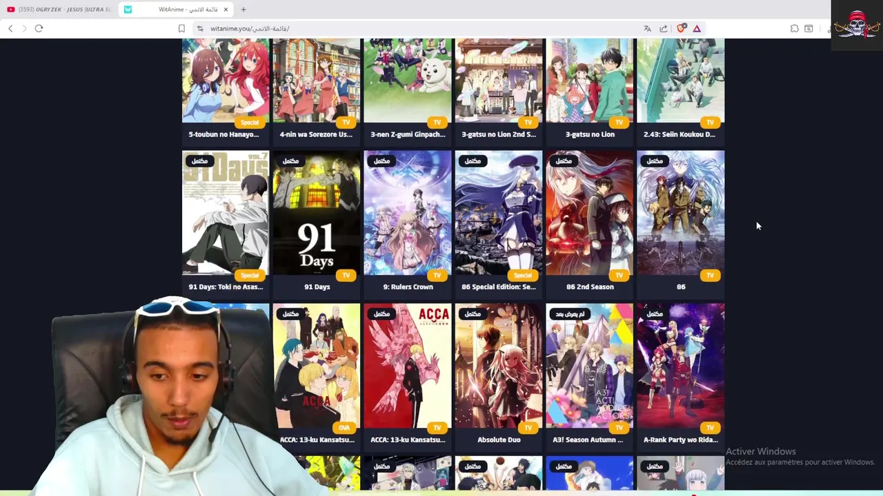Open site settings icon beside the URL
Screen dimensions: 883x496
(x=200, y=28)
